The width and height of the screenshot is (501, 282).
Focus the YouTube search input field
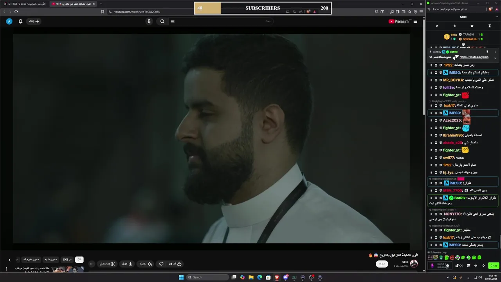tap(221, 21)
